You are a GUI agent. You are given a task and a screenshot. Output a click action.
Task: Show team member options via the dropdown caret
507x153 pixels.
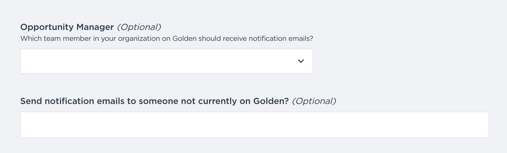click(301, 61)
